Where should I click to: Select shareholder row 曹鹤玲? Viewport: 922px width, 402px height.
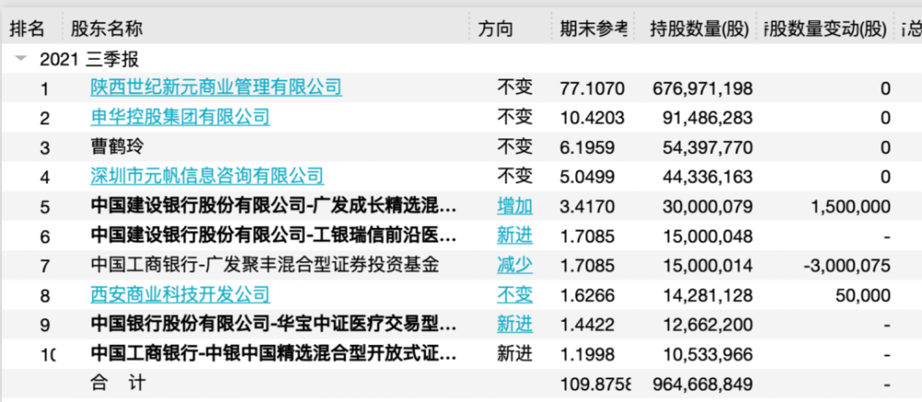(122, 147)
